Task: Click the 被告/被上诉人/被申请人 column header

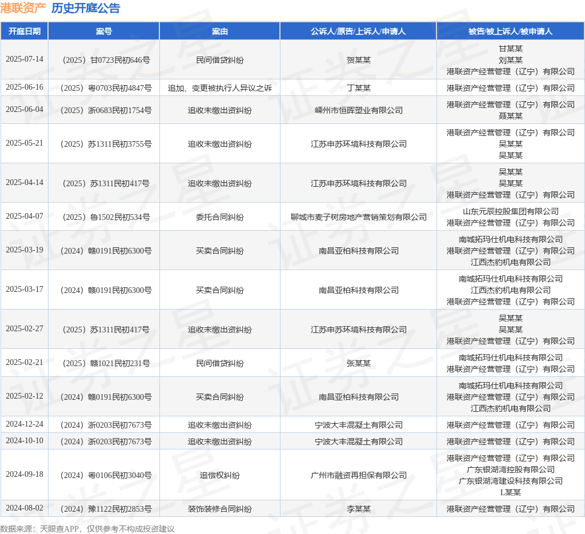Action: [x=510, y=31]
